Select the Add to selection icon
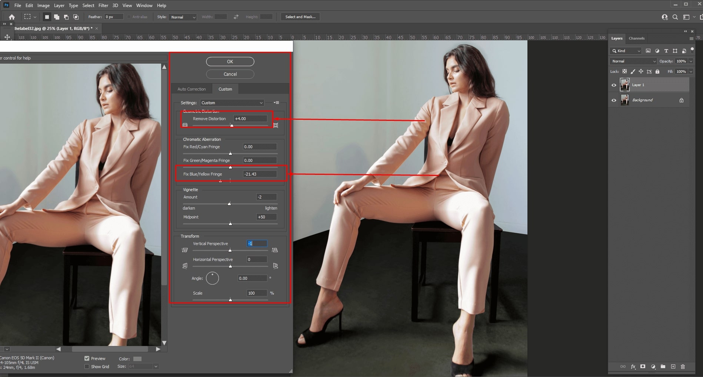703x377 pixels. click(x=57, y=17)
